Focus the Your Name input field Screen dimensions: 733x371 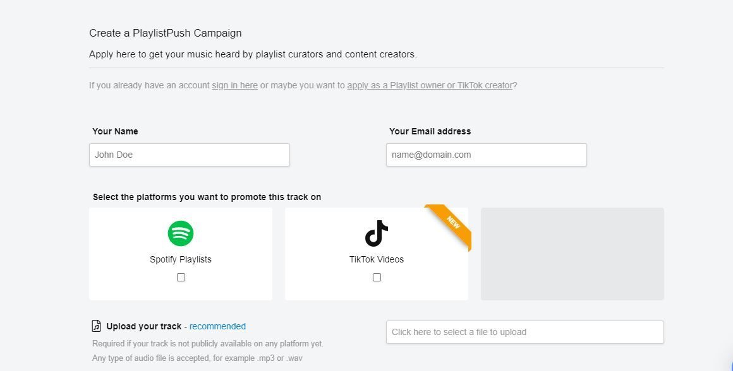coord(189,155)
